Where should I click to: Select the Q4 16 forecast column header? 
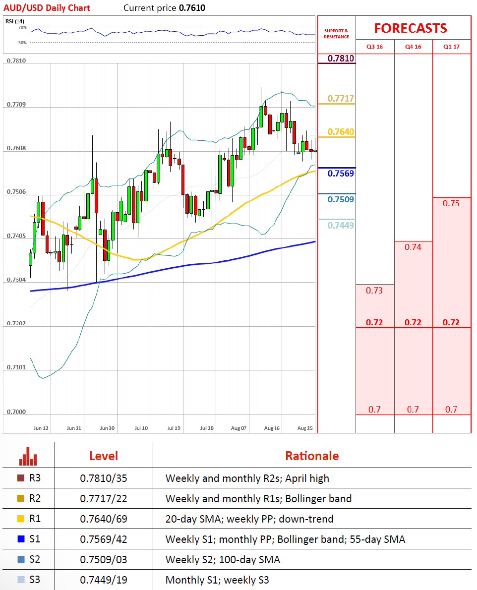[x=413, y=47]
